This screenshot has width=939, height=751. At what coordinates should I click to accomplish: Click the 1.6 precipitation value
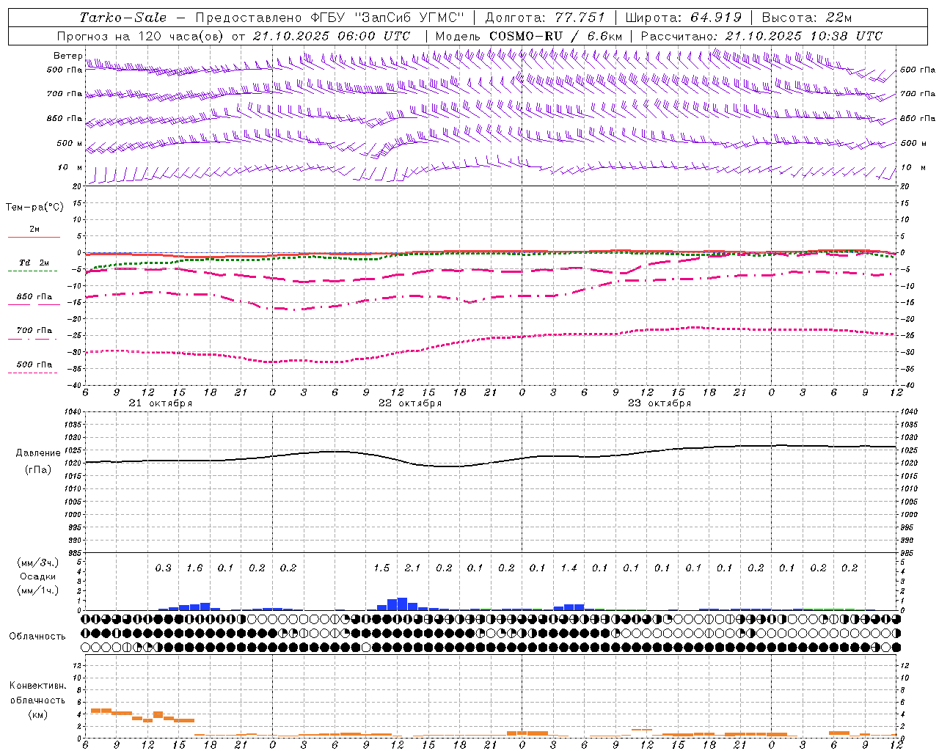pos(194,568)
